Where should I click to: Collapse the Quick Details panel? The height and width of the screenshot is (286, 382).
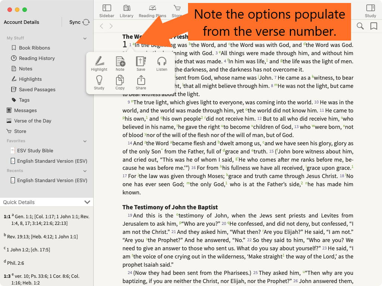(87, 202)
